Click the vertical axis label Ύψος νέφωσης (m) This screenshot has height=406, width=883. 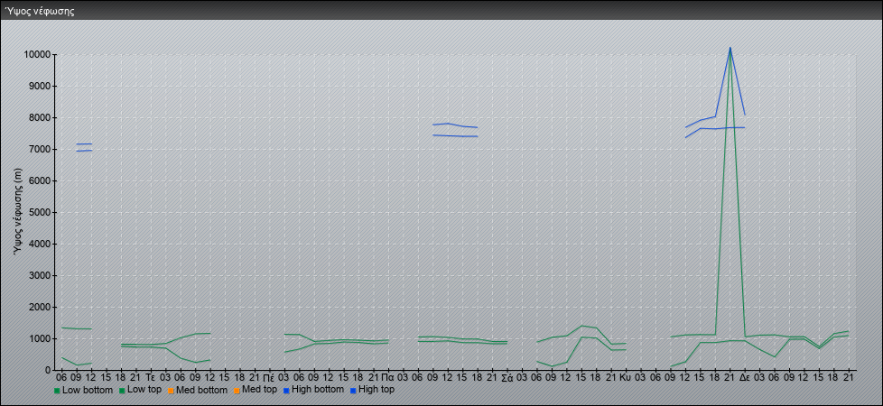(x=18, y=212)
